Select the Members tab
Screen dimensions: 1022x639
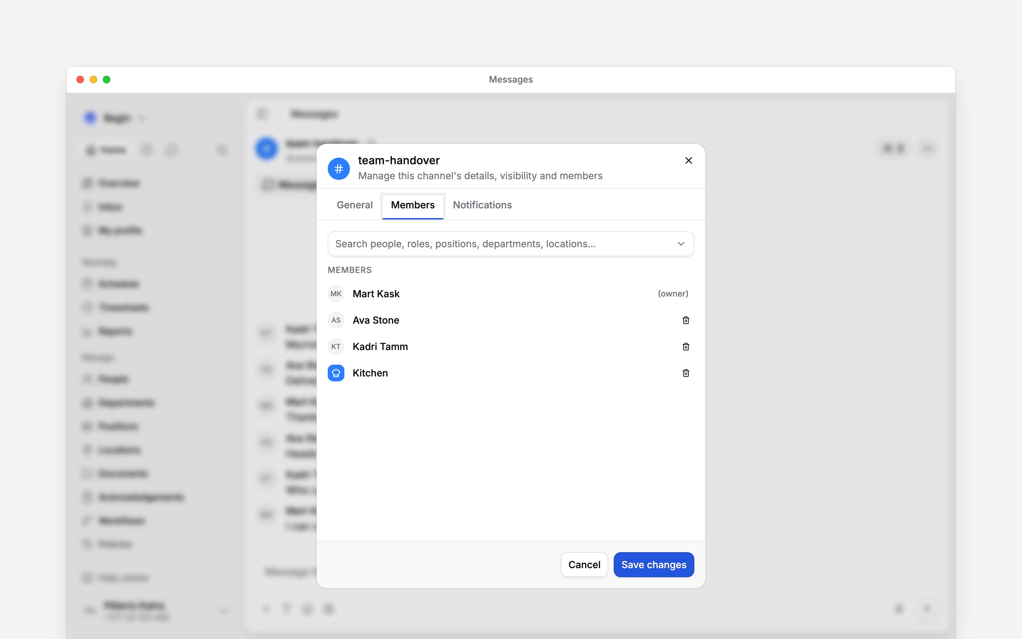click(413, 205)
